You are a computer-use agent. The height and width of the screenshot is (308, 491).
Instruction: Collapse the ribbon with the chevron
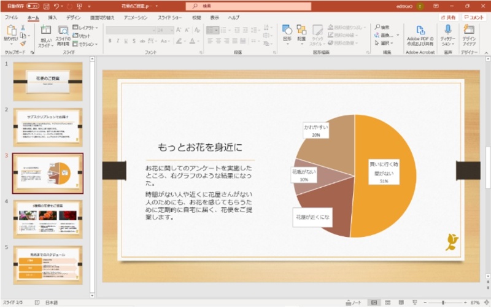(486, 53)
